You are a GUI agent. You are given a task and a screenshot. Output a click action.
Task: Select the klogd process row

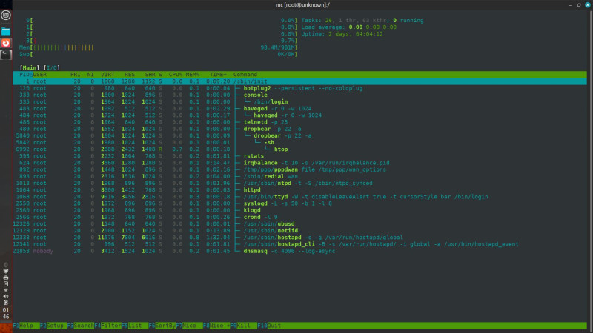click(299, 210)
